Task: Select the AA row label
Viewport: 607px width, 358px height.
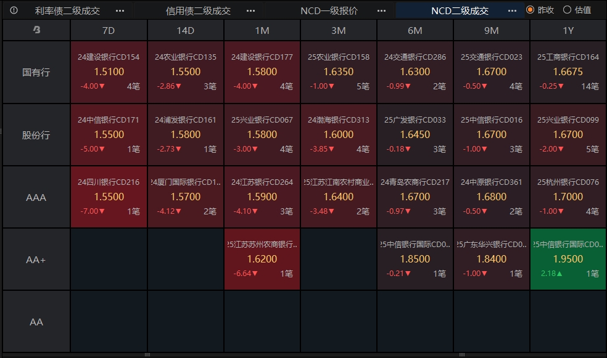Action: tap(36, 322)
